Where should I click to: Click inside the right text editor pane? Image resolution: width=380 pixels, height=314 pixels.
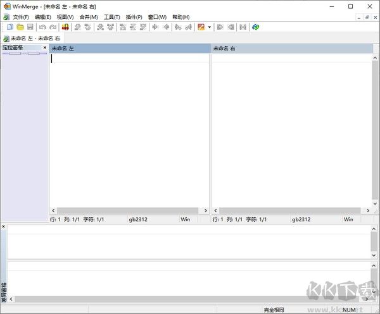coord(292,131)
